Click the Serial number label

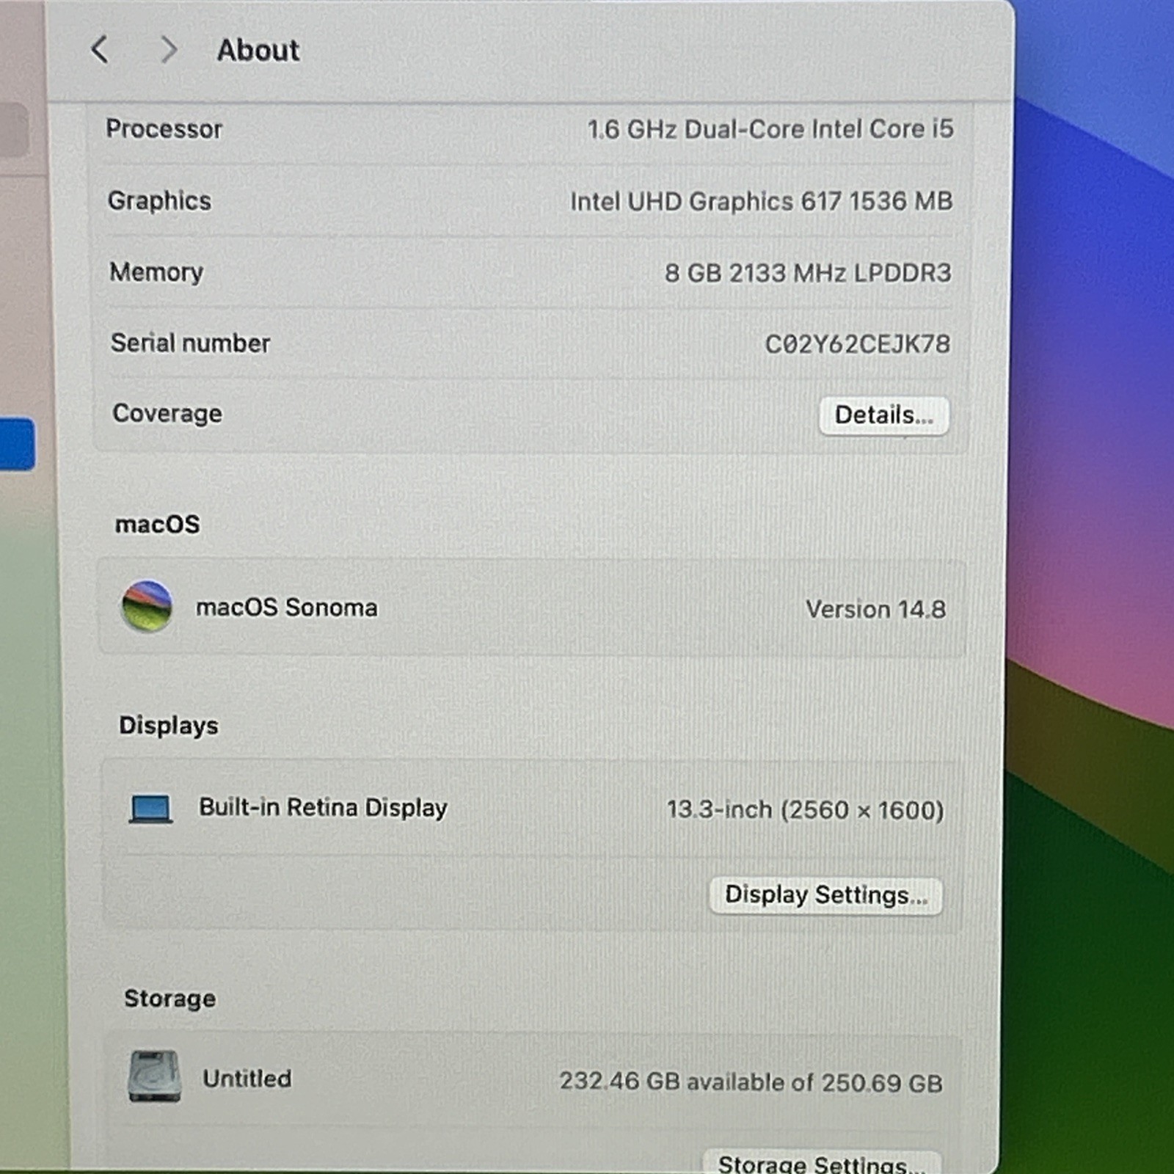(x=191, y=343)
